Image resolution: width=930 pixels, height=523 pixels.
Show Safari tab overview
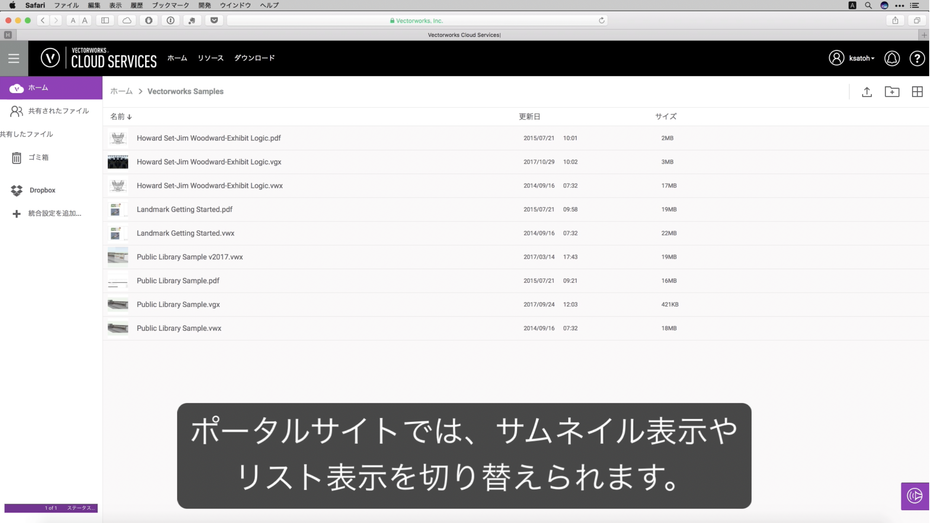(917, 20)
